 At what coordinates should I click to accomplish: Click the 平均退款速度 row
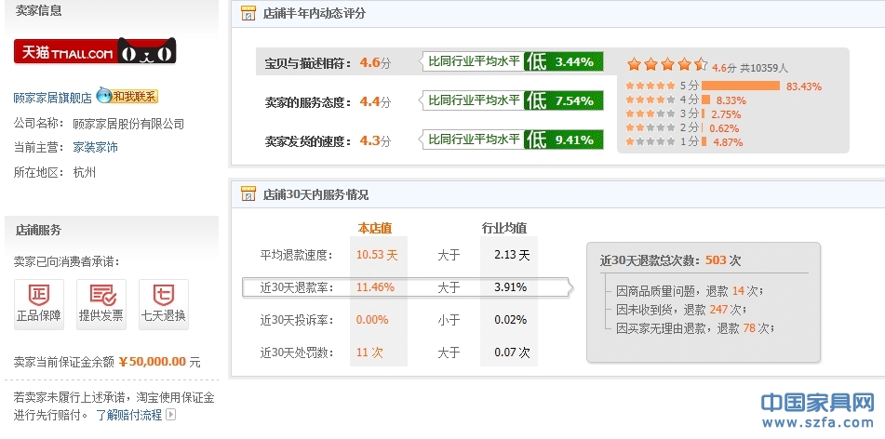396,255
